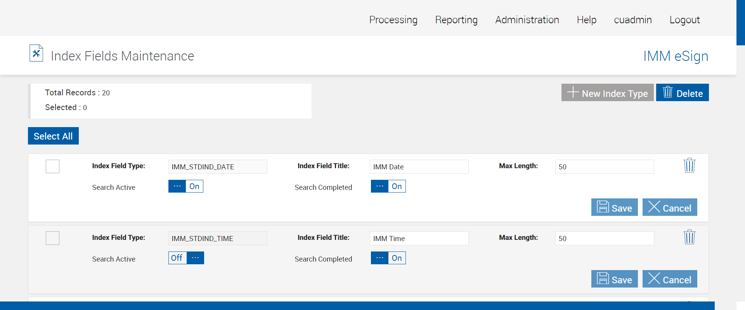
Task: Check the IMM_STDIND_DATE row checkbox
Action: pos(52,167)
